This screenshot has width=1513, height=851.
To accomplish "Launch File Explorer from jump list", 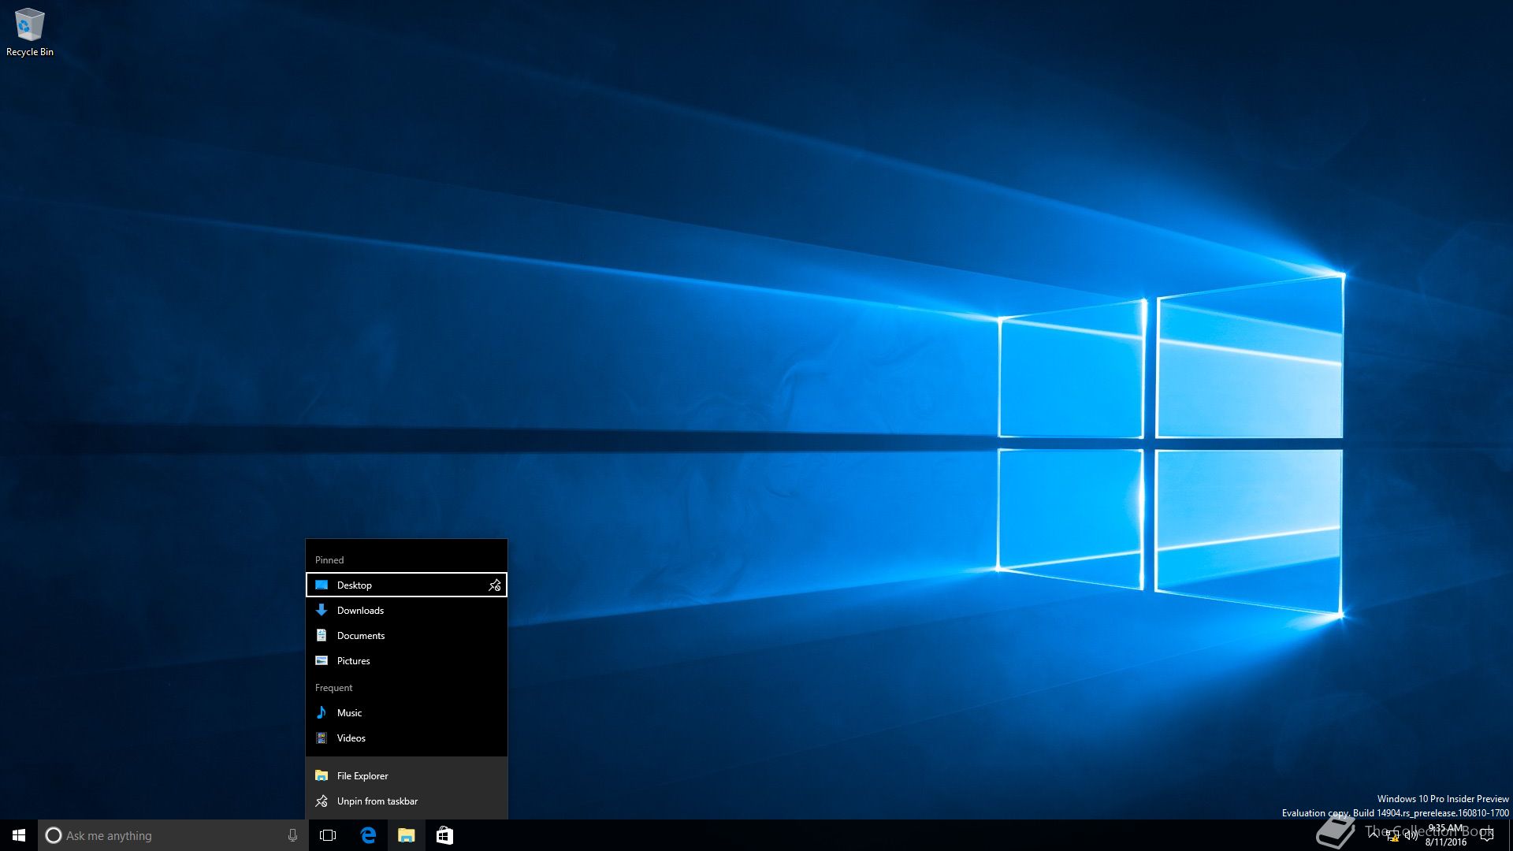I will coord(407,775).
